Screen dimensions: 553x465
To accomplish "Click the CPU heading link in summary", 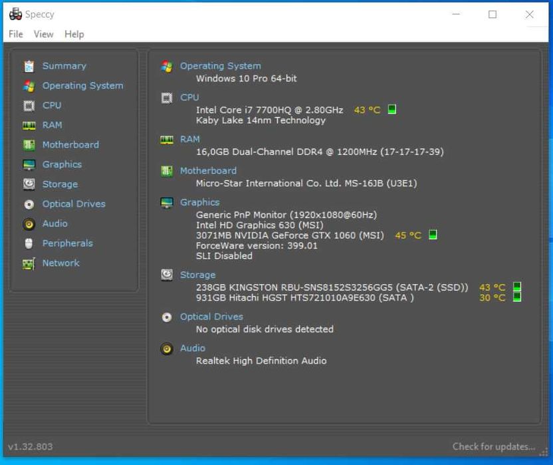I will coord(189,97).
